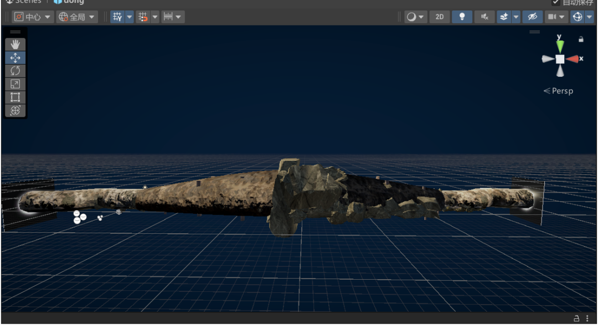Toggle grid visibility icon
Screen dimensions: 598x325
tap(117, 17)
